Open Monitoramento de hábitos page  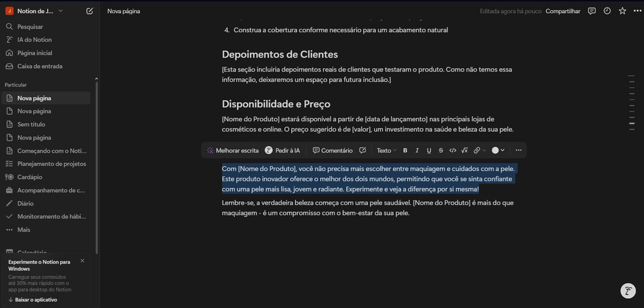46,216
